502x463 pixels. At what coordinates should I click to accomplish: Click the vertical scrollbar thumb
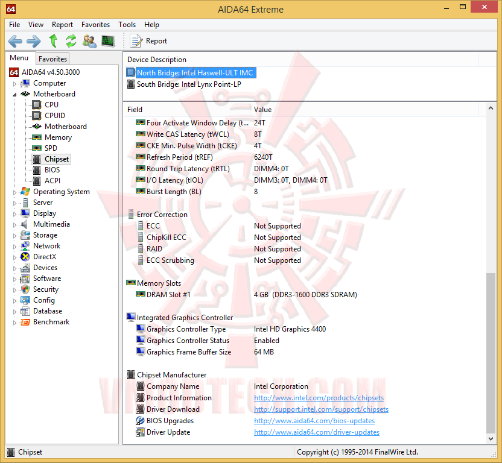491,353
